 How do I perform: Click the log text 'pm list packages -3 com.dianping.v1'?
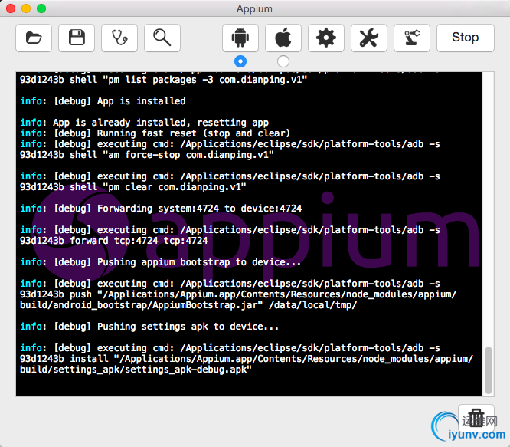[x=205, y=80]
